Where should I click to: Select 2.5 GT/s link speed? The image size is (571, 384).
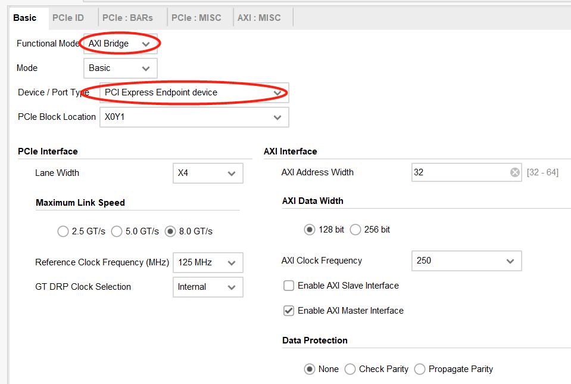[x=63, y=231]
